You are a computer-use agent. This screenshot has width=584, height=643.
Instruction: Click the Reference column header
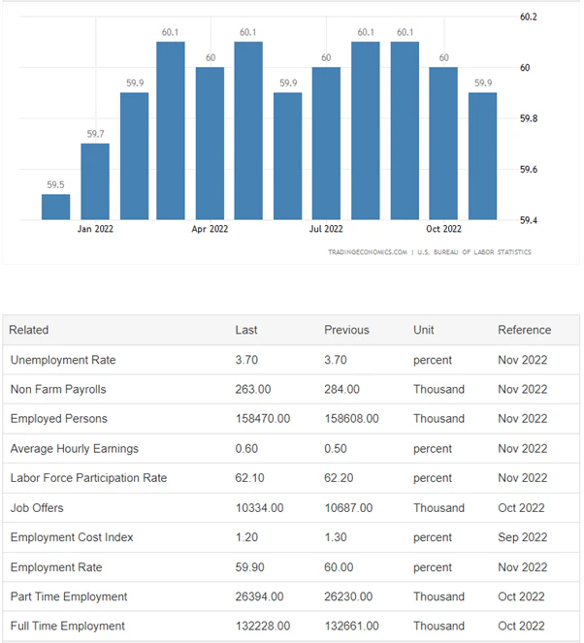(x=524, y=330)
